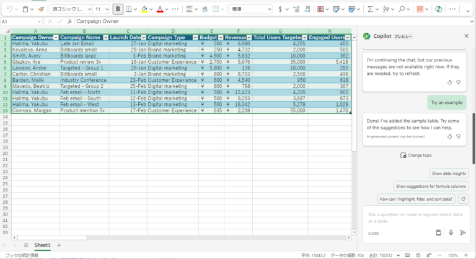Click 'Show data insights' suggestion

click(x=448, y=173)
